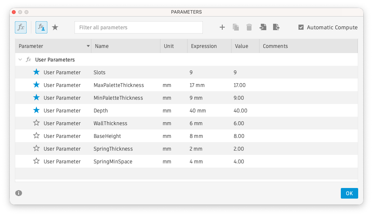Favorite the WallThickness parameter star

(x=36, y=123)
